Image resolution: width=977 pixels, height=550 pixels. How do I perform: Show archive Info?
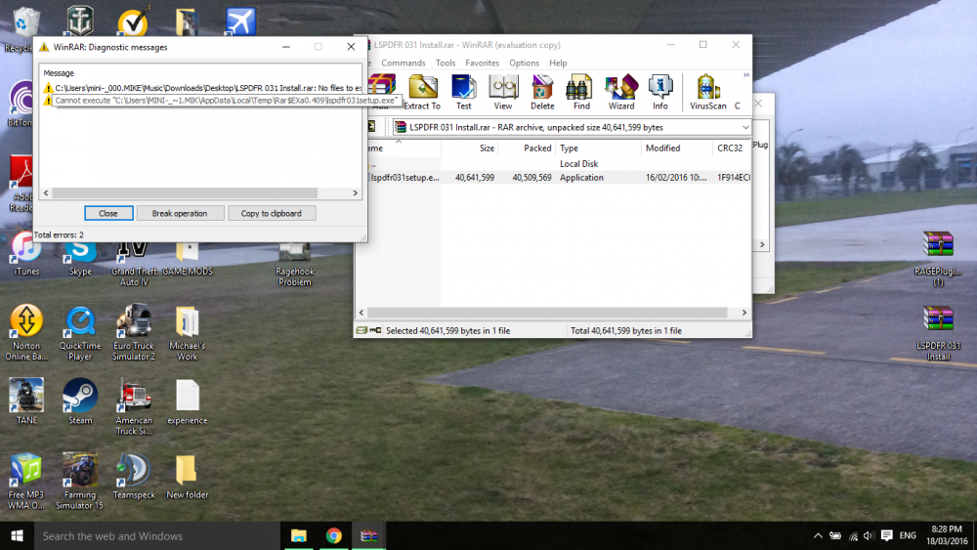(x=659, y=92)
